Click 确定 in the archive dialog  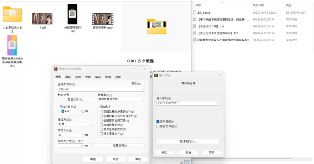click(x=93, y=159)
